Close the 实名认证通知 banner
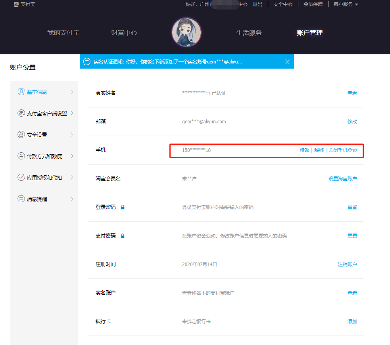Image resolution: width=390 pixels, height=345 pixels. 287,62
